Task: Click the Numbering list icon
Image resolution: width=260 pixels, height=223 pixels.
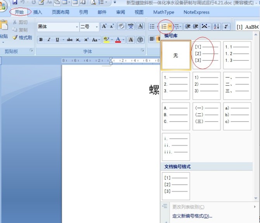Action: (x=164, y=26)
